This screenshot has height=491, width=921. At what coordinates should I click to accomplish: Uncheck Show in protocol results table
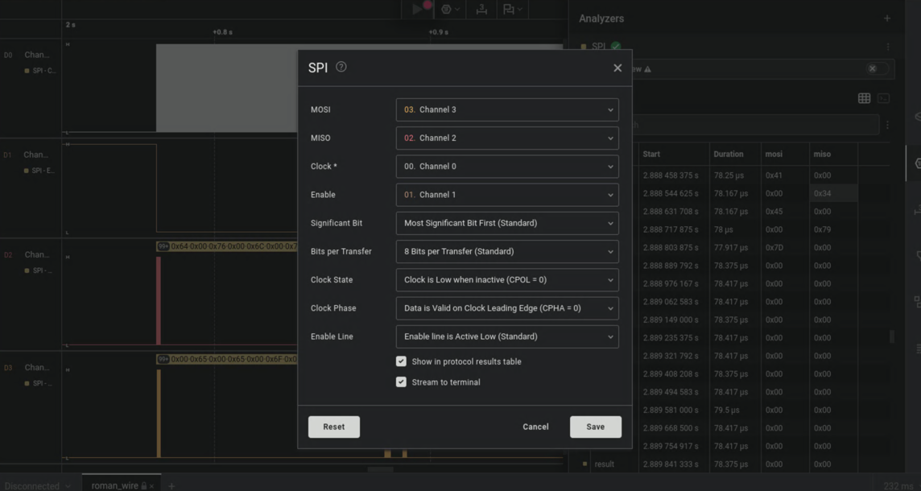(x=401, y=361)
